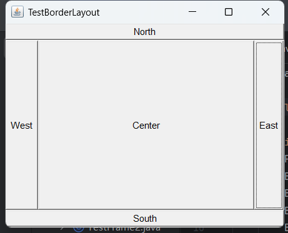
Task: Select the Center button
Action: click(x=146, y=125)
